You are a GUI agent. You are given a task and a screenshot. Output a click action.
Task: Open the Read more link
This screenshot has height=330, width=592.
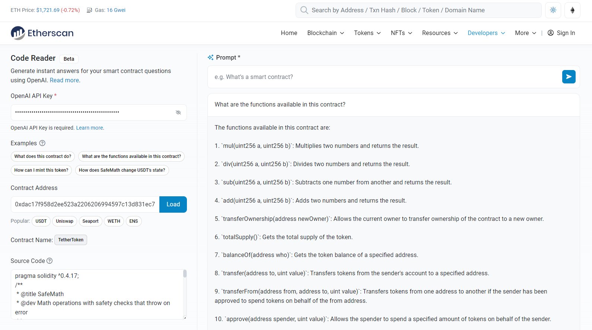tap(64, 80)
